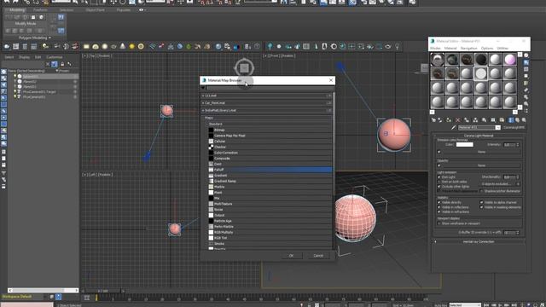Toggle Visible to alpha channel checkbox
The height and width of the screenshot is (307, 546).
pyautogui.click(x=481, y=202)
